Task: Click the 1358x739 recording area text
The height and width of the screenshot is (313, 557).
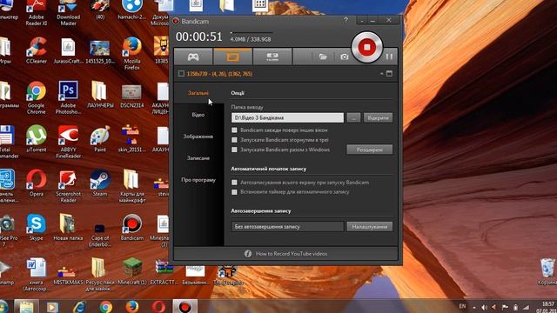Action: coord(219,74)
